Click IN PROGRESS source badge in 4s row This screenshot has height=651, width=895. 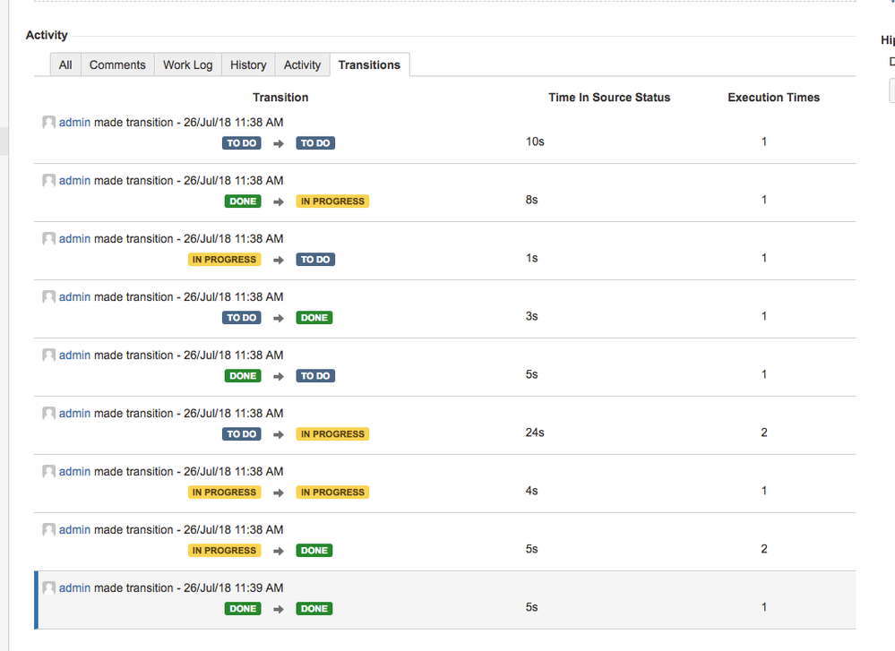[224, 493]
